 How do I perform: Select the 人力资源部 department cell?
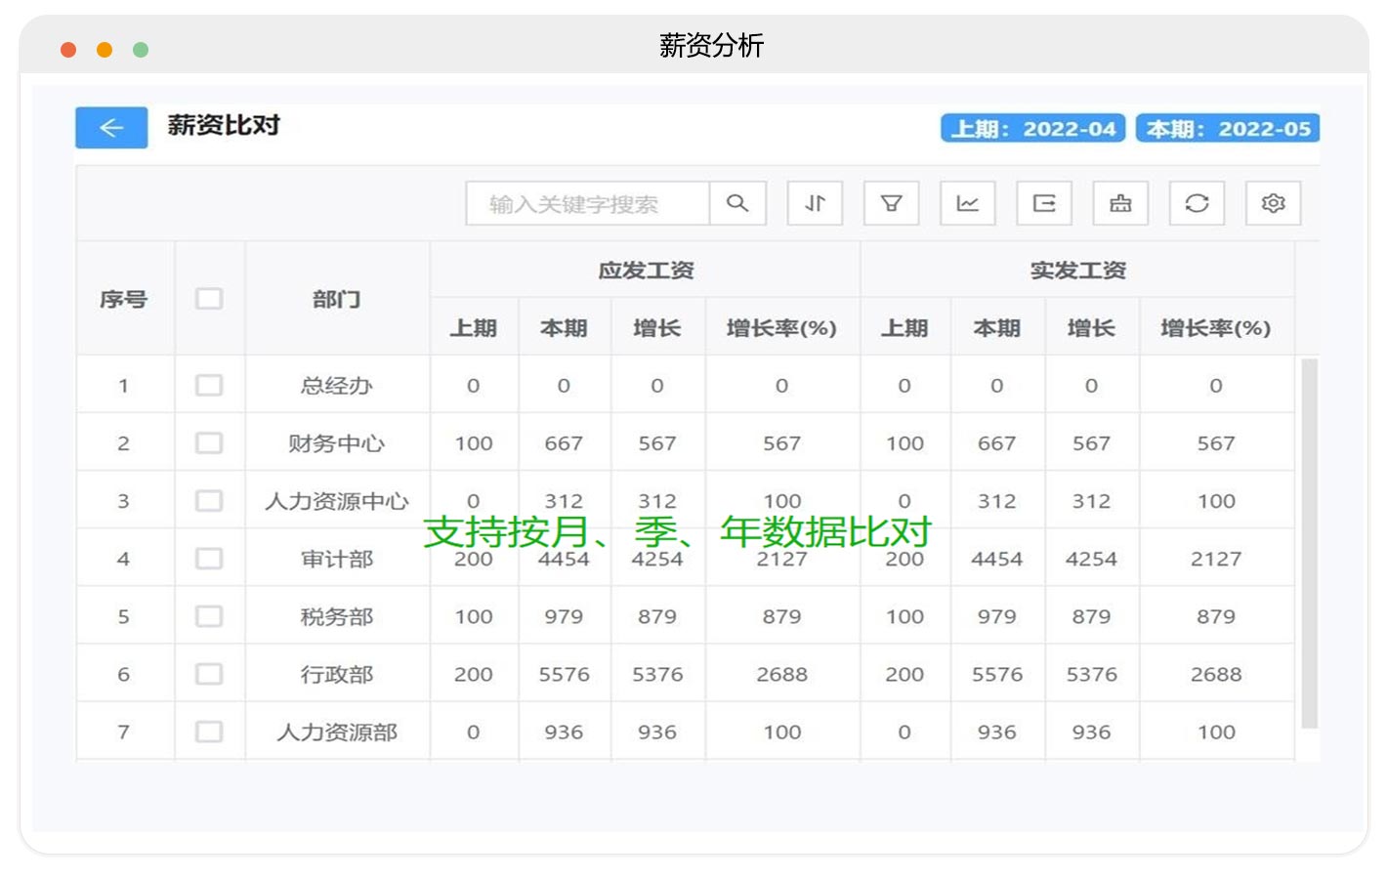click(x=337, y=732)
